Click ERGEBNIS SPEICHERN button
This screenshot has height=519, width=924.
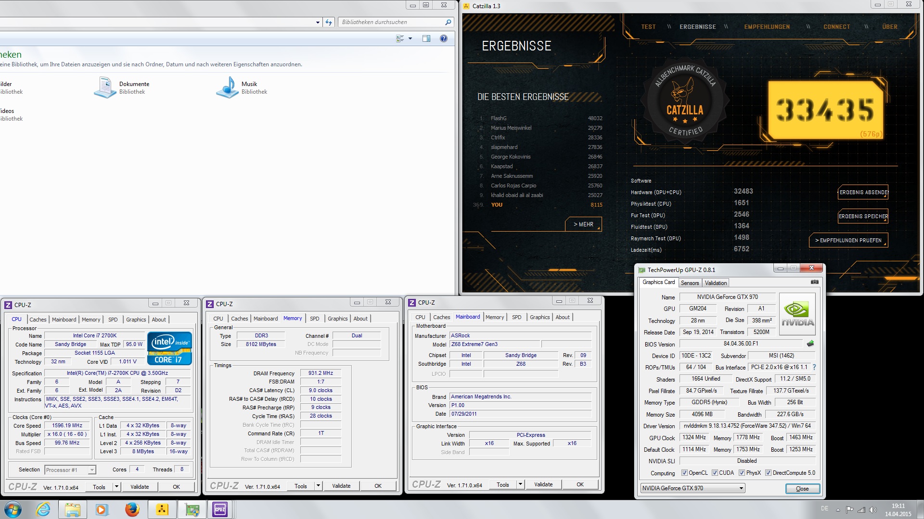tap(863, 216)
